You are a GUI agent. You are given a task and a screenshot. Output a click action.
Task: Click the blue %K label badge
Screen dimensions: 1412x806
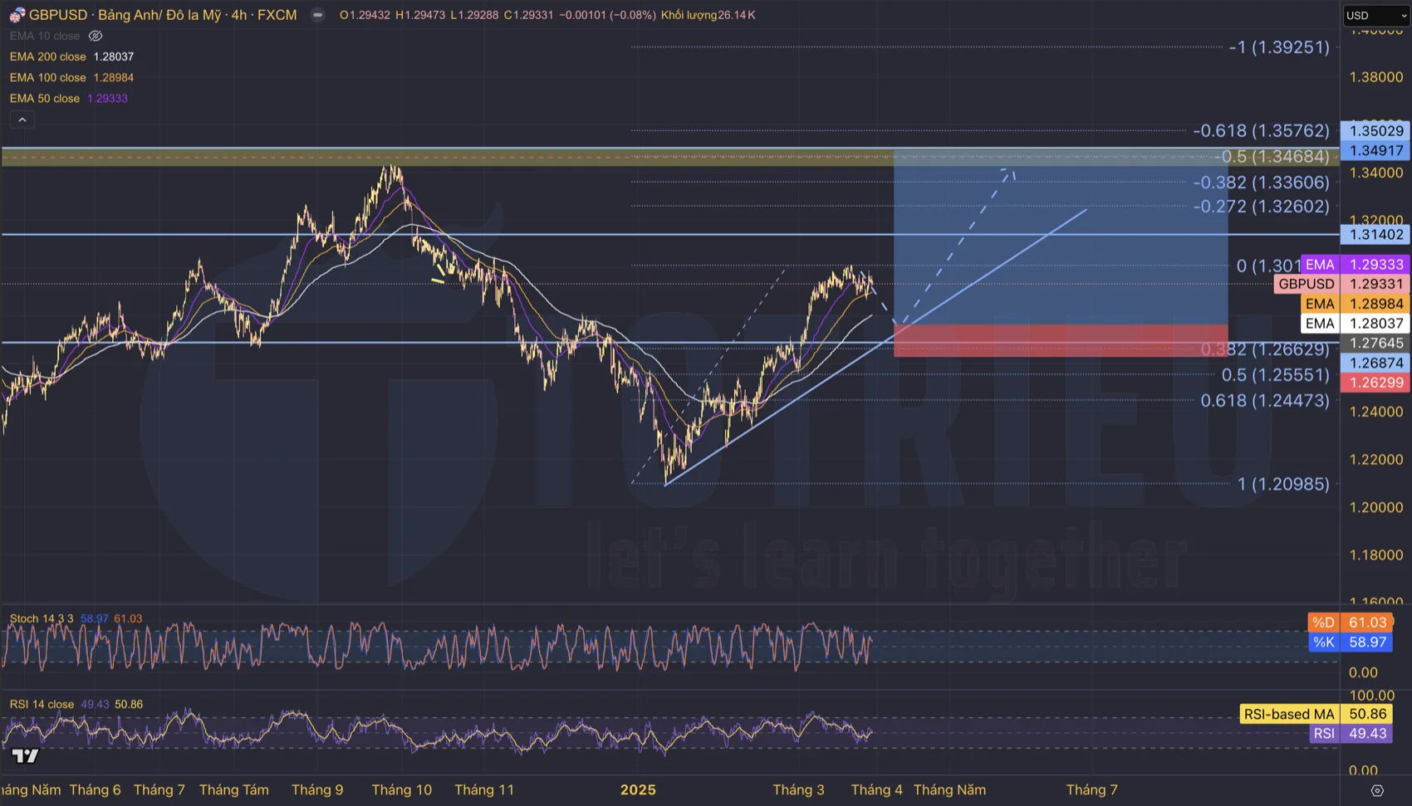(x=1324, y=642)
